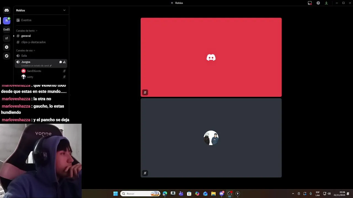Open Microsoft Teams from the taskbar
Image resolution: width=353 pixels, height=198 pixels.
(x=181, y=194)
